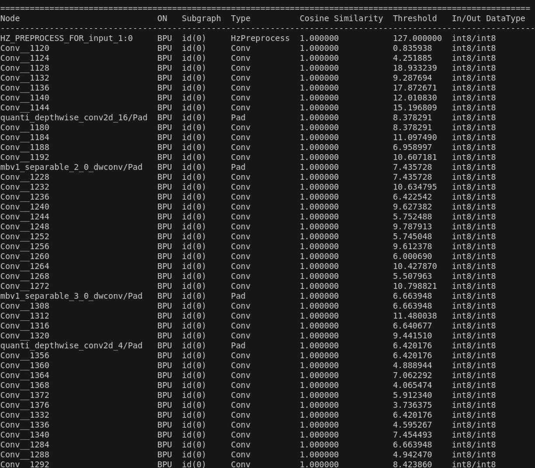Click the mbv1_separable_2_0_dwconv/Pad node name
The height and width of the screenshot is (468, 535).
coord(71,167)
